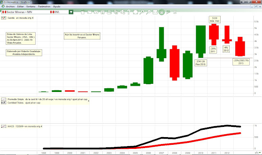262x155 pixels.
Task: Open the Archivo menu
Action: (10, 7)
